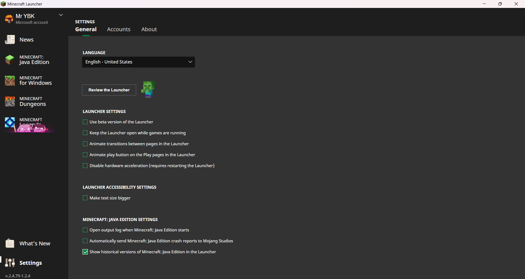Image resolution: width=525 pixels, height=279 pixels.
Task: Expand the account switcher chevron
Action: [x=61, y=15]
